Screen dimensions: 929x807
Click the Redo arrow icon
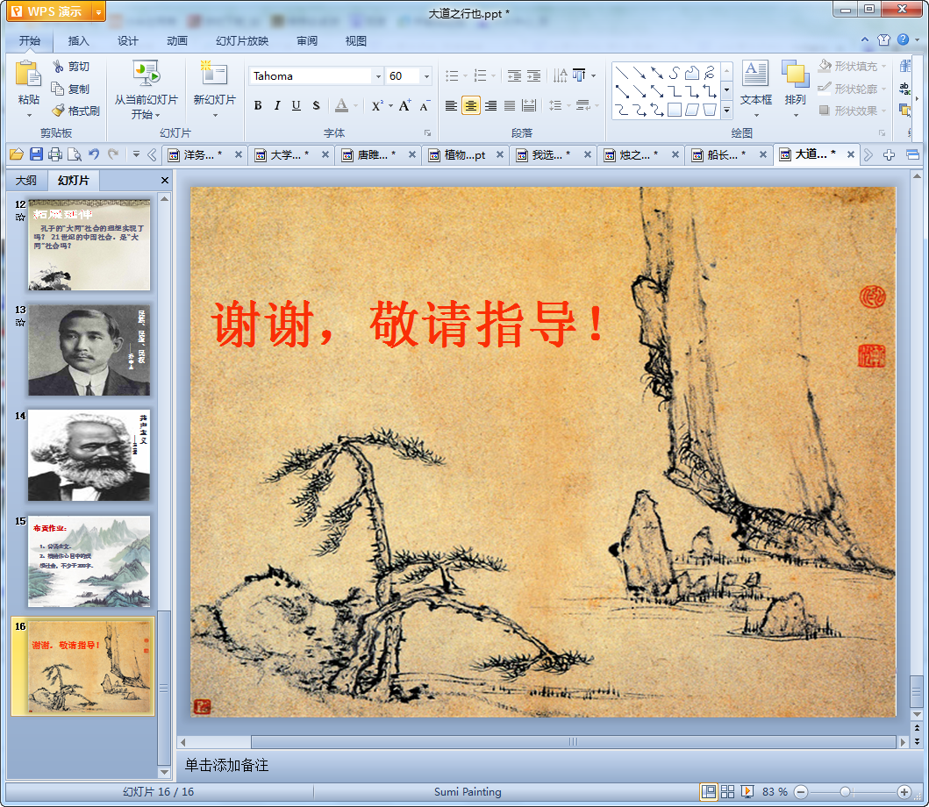pyautogui.click(x=113, y=154)
